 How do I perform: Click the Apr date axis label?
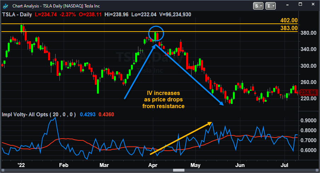pos(153,165)
